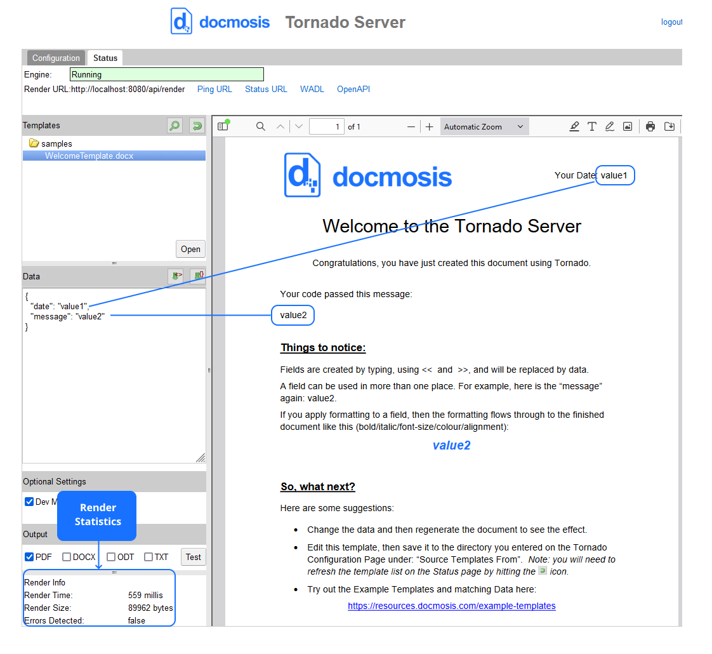The height and width of the screenshot is (654, 712).
Task: Open the Automatic Zoom dropdown
Action: coord(484,127)
